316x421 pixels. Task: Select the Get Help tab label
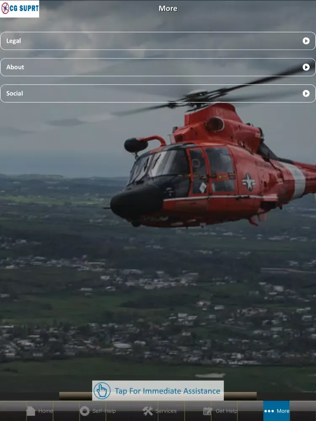point(227,411)
